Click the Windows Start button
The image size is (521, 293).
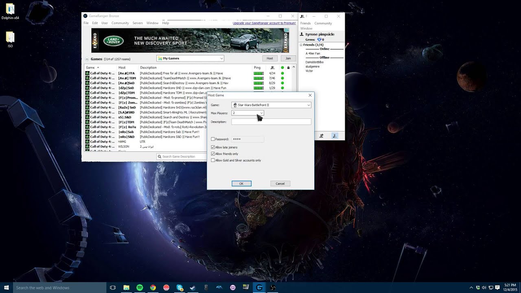pos(7,288)
